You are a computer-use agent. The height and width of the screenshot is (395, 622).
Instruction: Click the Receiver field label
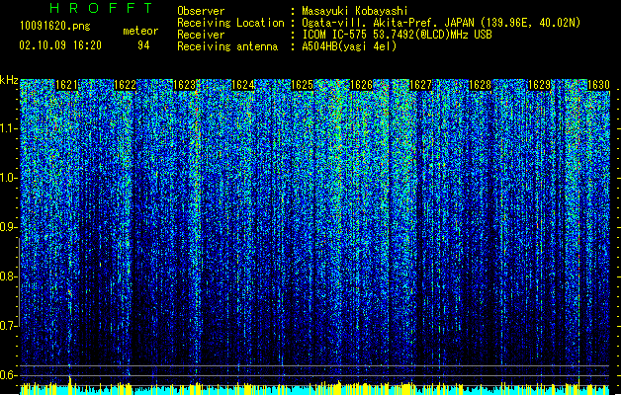point(201,35)
